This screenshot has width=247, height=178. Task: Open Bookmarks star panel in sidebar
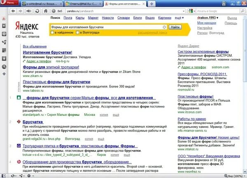click(4, 26)
